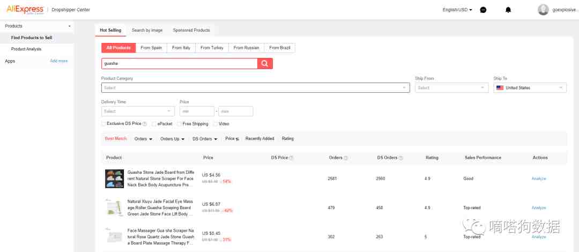Click the goexplosive username
579x252 pixels.
pyautogui.click(x=565, y=10)
